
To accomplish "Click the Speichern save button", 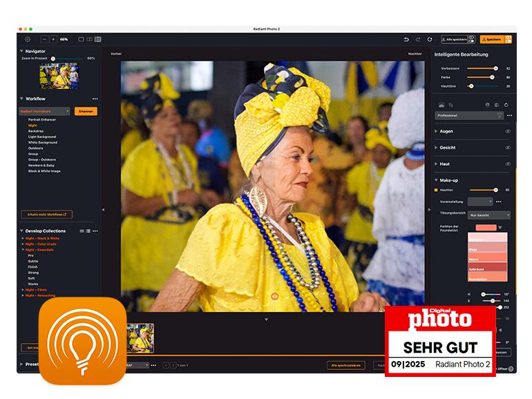I will [x=492, y=39].
